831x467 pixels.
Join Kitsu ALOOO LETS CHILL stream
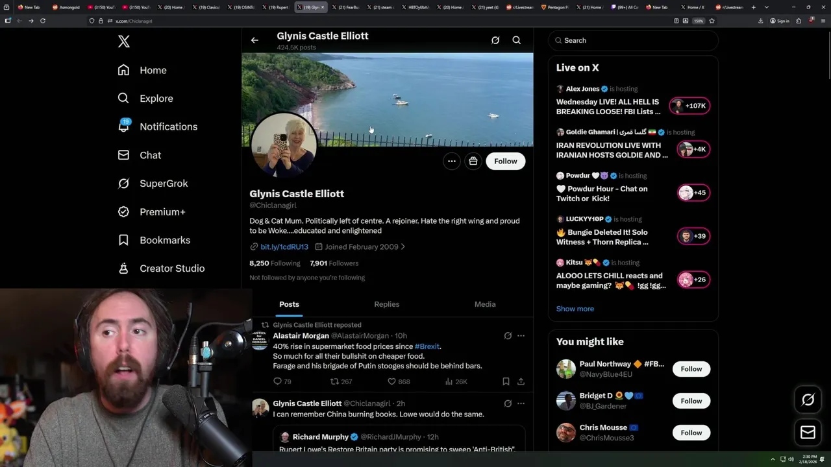pos(611,281)
